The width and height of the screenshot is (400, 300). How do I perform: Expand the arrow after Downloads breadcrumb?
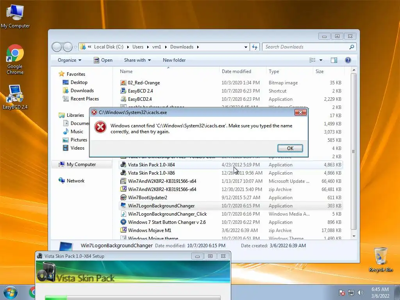198,47
